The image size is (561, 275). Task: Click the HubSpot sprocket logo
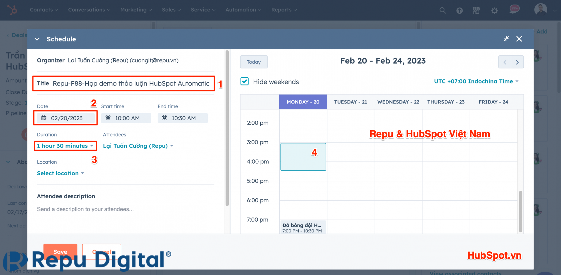tap(12, 10)
